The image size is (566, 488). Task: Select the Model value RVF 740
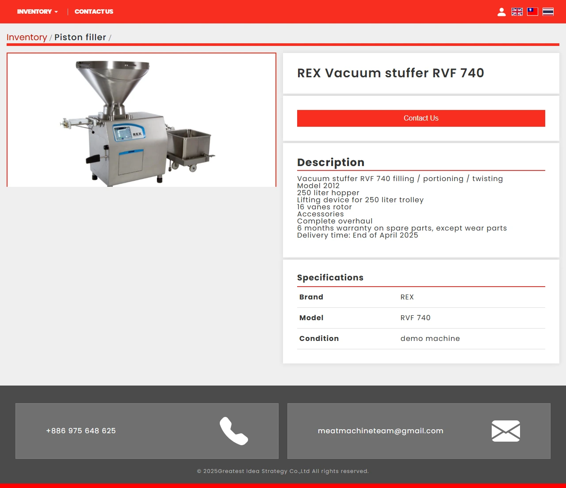click(416, 318)
